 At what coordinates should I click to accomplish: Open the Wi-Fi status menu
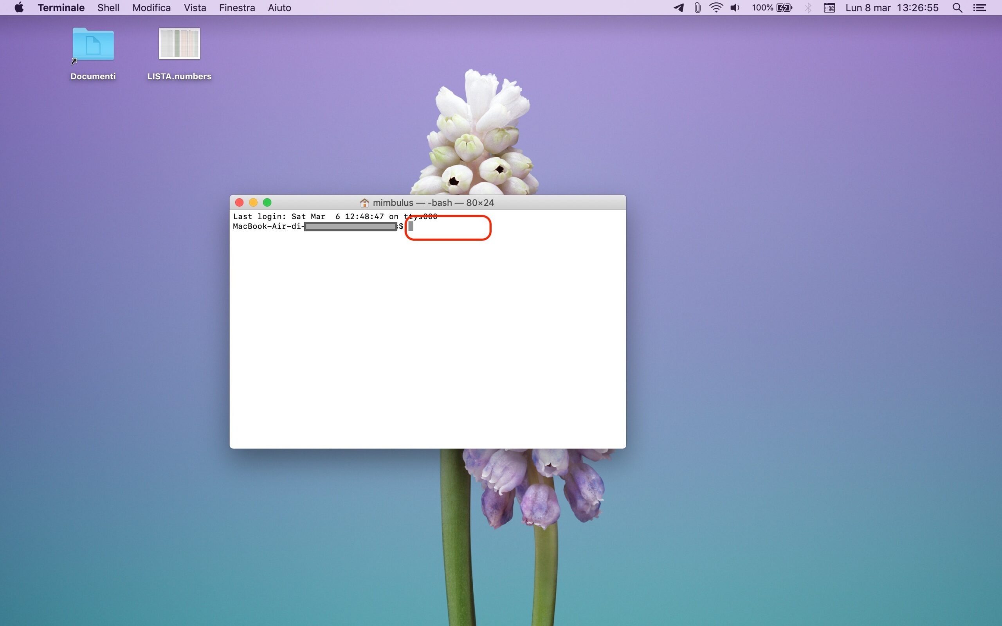(716, 7)
